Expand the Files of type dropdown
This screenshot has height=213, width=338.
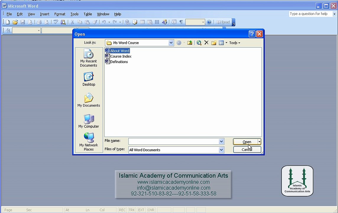coord(221,150)
